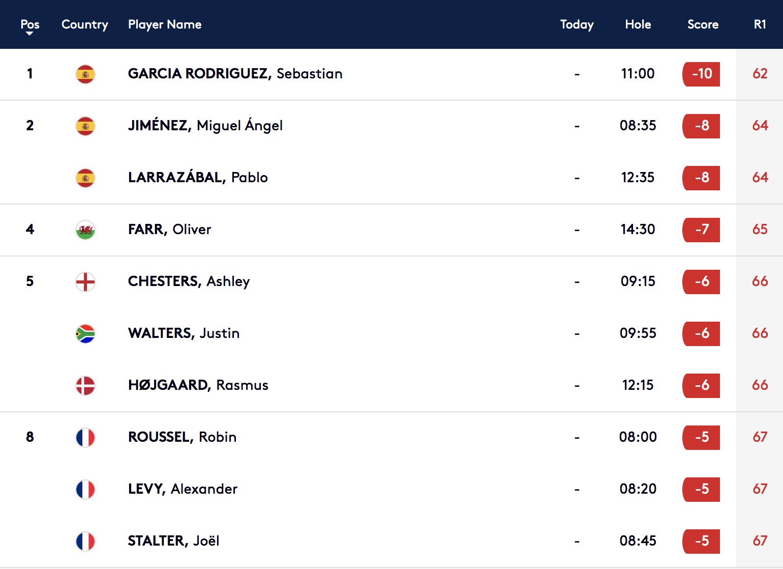Select the R1 column header
Image resolution: width=783 pixels, height=569 pixels.
760,24
